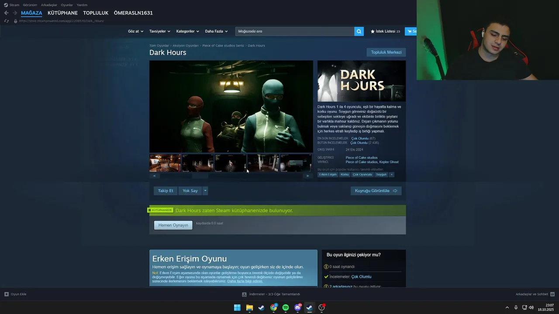559x314 pixels.
Task: Open Discord from the taskbar
Action: click(298, 307)
